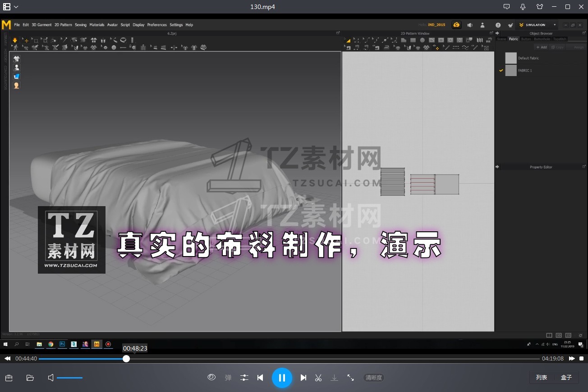
Task: Collapse the Object Browser arrow
Action: tap(497, 33)
